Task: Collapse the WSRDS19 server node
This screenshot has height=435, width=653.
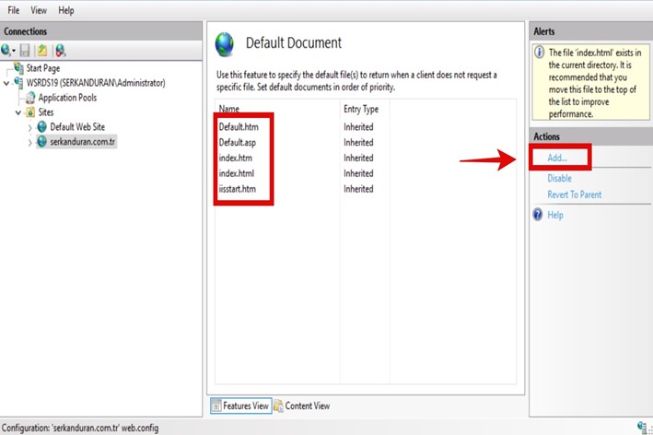Action: pyautogui.click(x=6, y=83)
